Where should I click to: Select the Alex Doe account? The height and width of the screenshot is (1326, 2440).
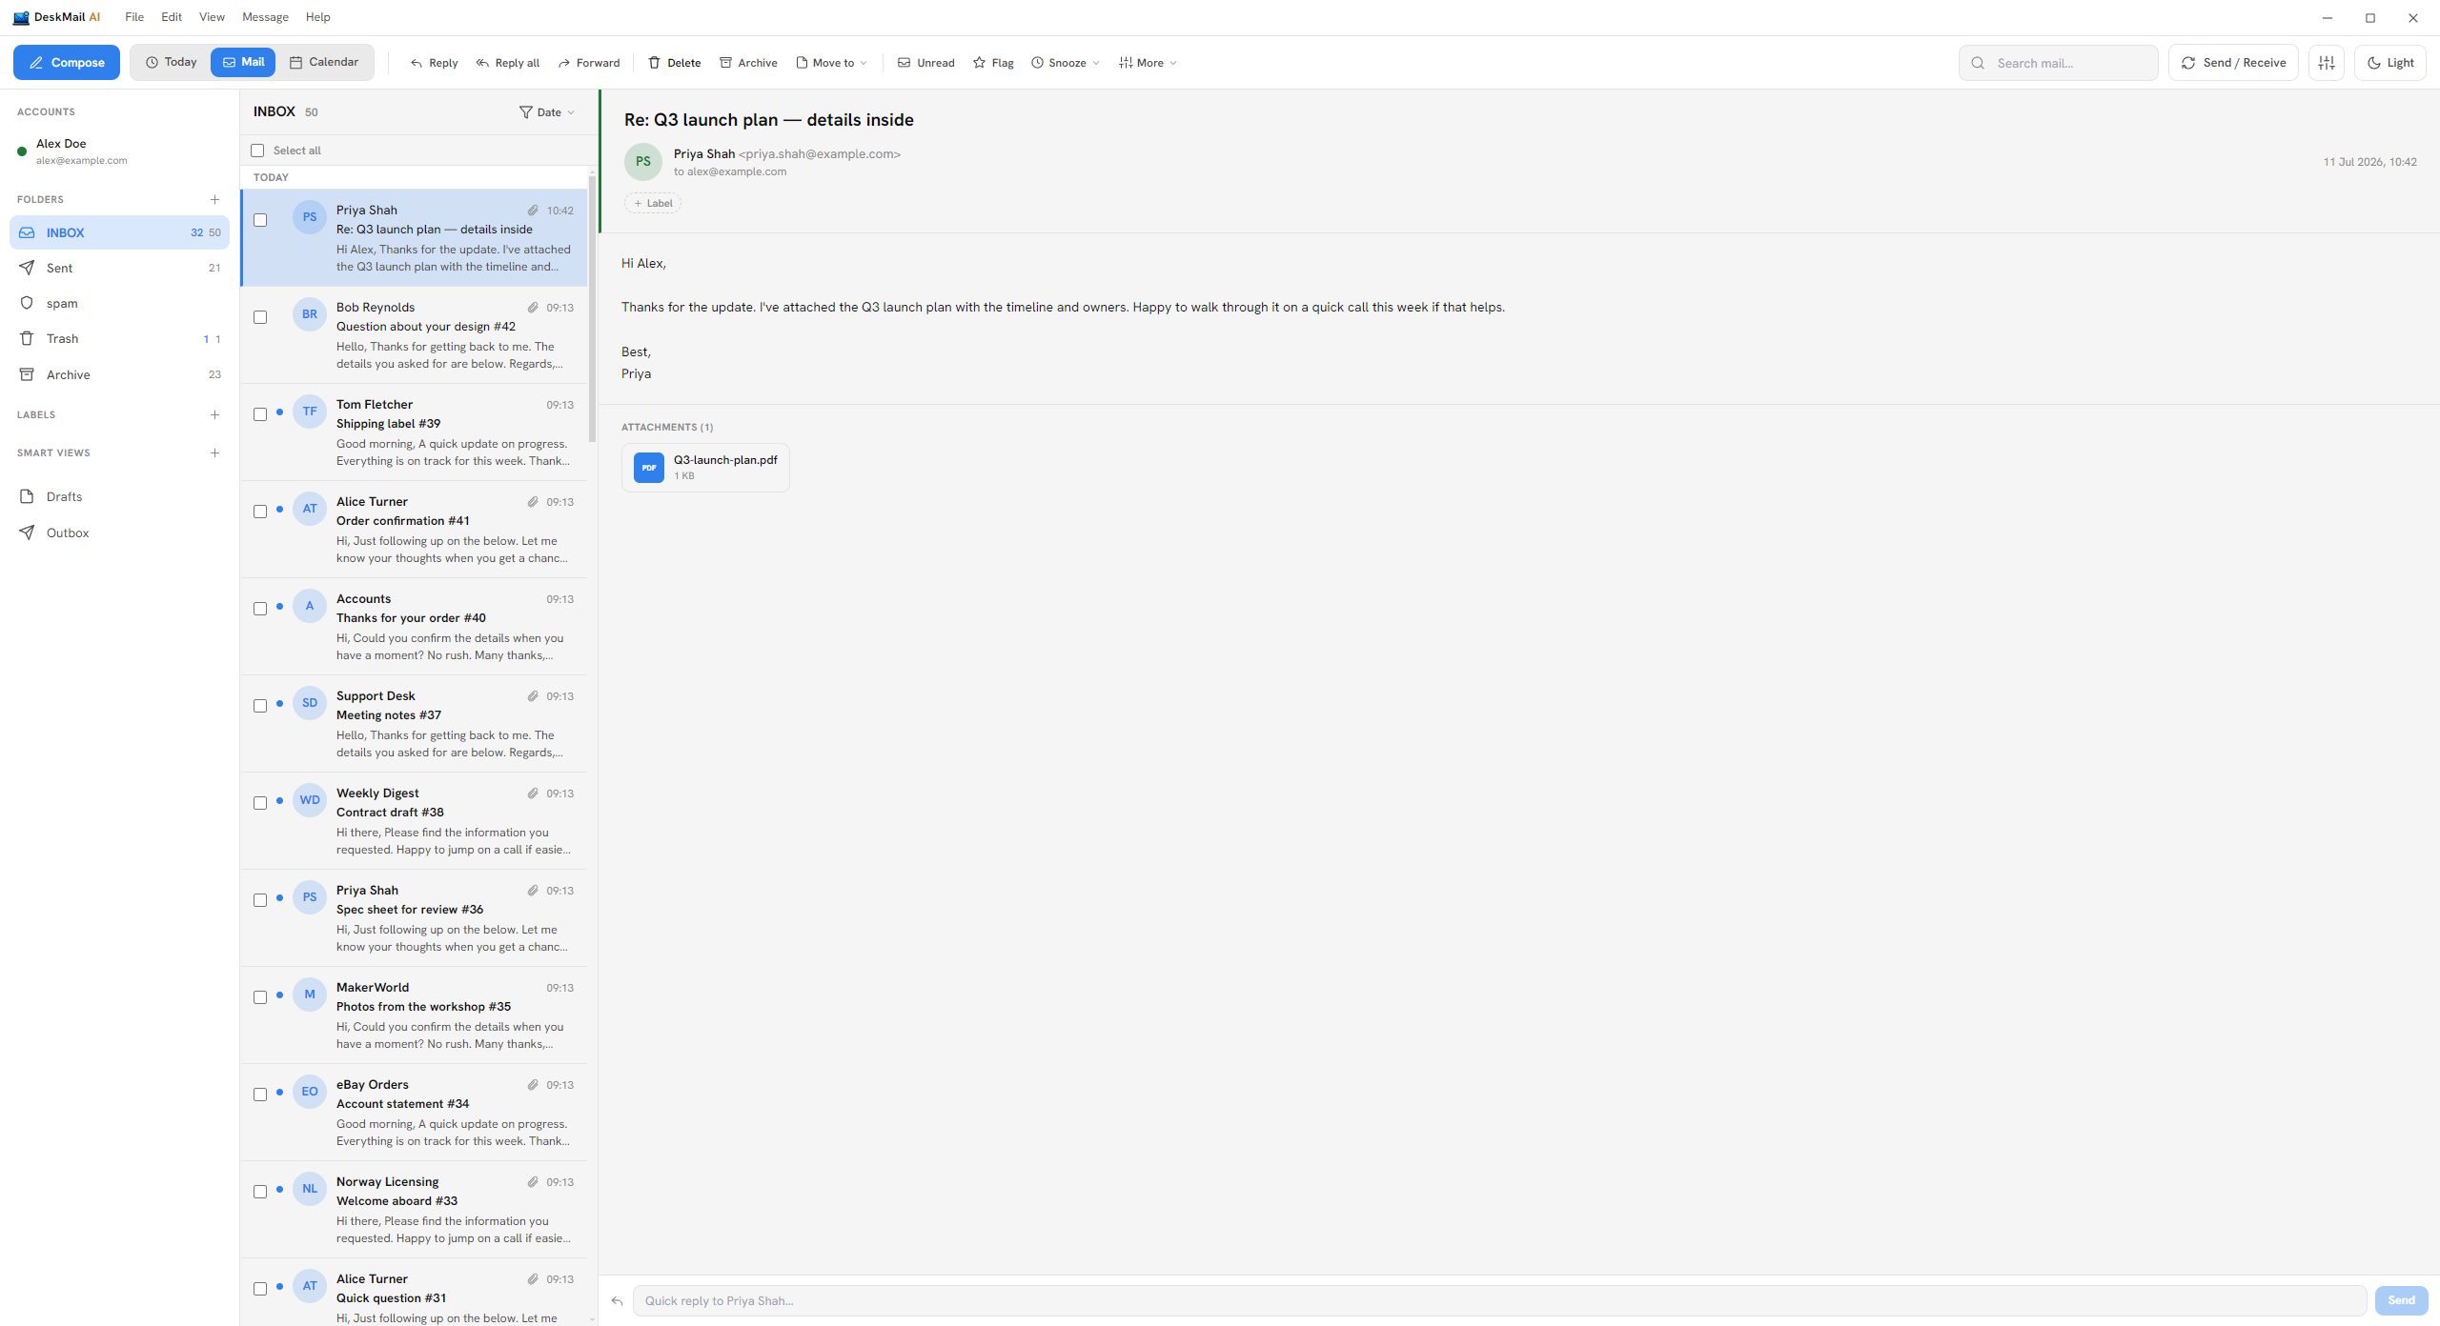click(119, 151)
